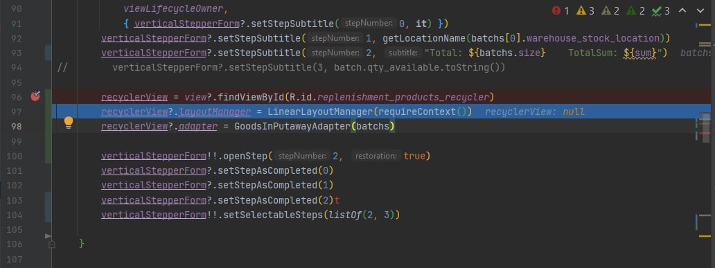Click the inline hint recyclerView: null

[x=535, y=111]
